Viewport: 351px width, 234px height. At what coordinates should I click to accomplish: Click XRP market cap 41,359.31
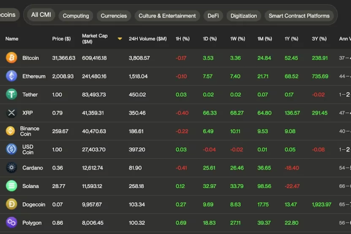(93, 113)
